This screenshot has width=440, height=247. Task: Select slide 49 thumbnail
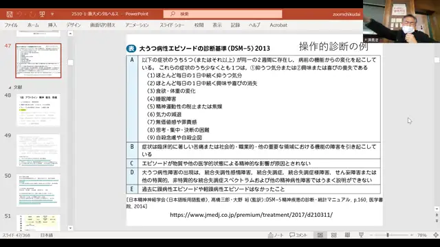(x=38, y=150)
